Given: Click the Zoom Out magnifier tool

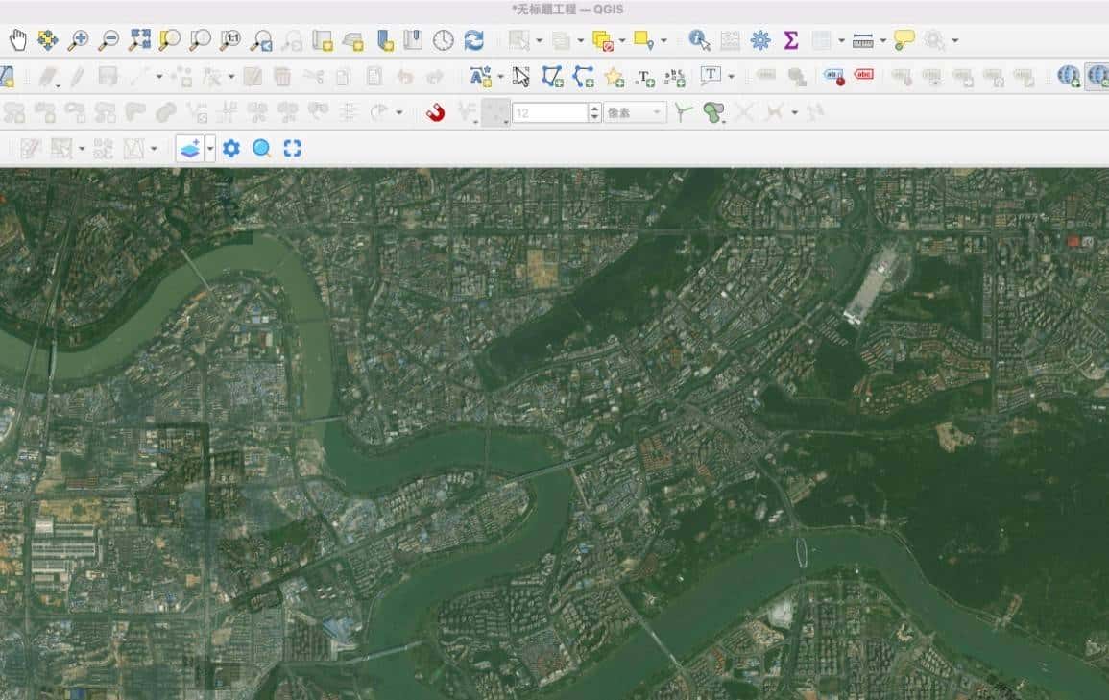Looking at the screenshot, I should pos(108,40).
